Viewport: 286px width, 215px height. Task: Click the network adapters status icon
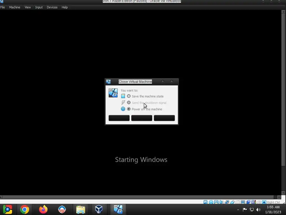point(227,202)
